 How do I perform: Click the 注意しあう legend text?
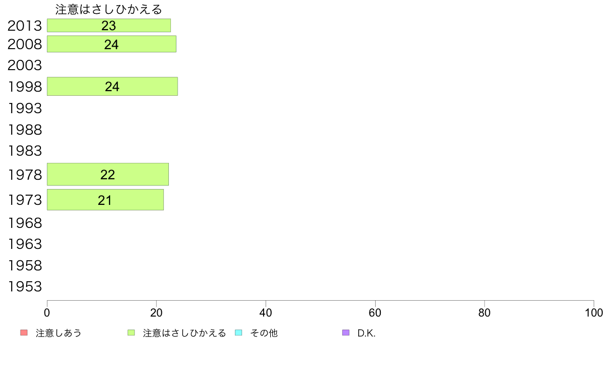pos(58,333)
